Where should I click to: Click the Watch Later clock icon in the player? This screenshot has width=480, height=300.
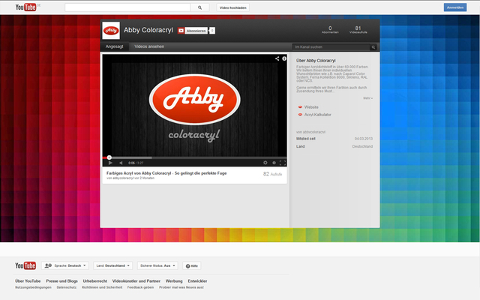[274, 163]
